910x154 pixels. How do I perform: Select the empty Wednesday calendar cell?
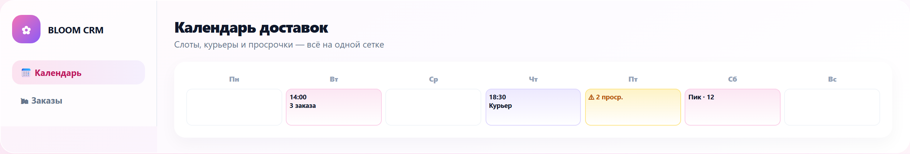click(433, 107)
